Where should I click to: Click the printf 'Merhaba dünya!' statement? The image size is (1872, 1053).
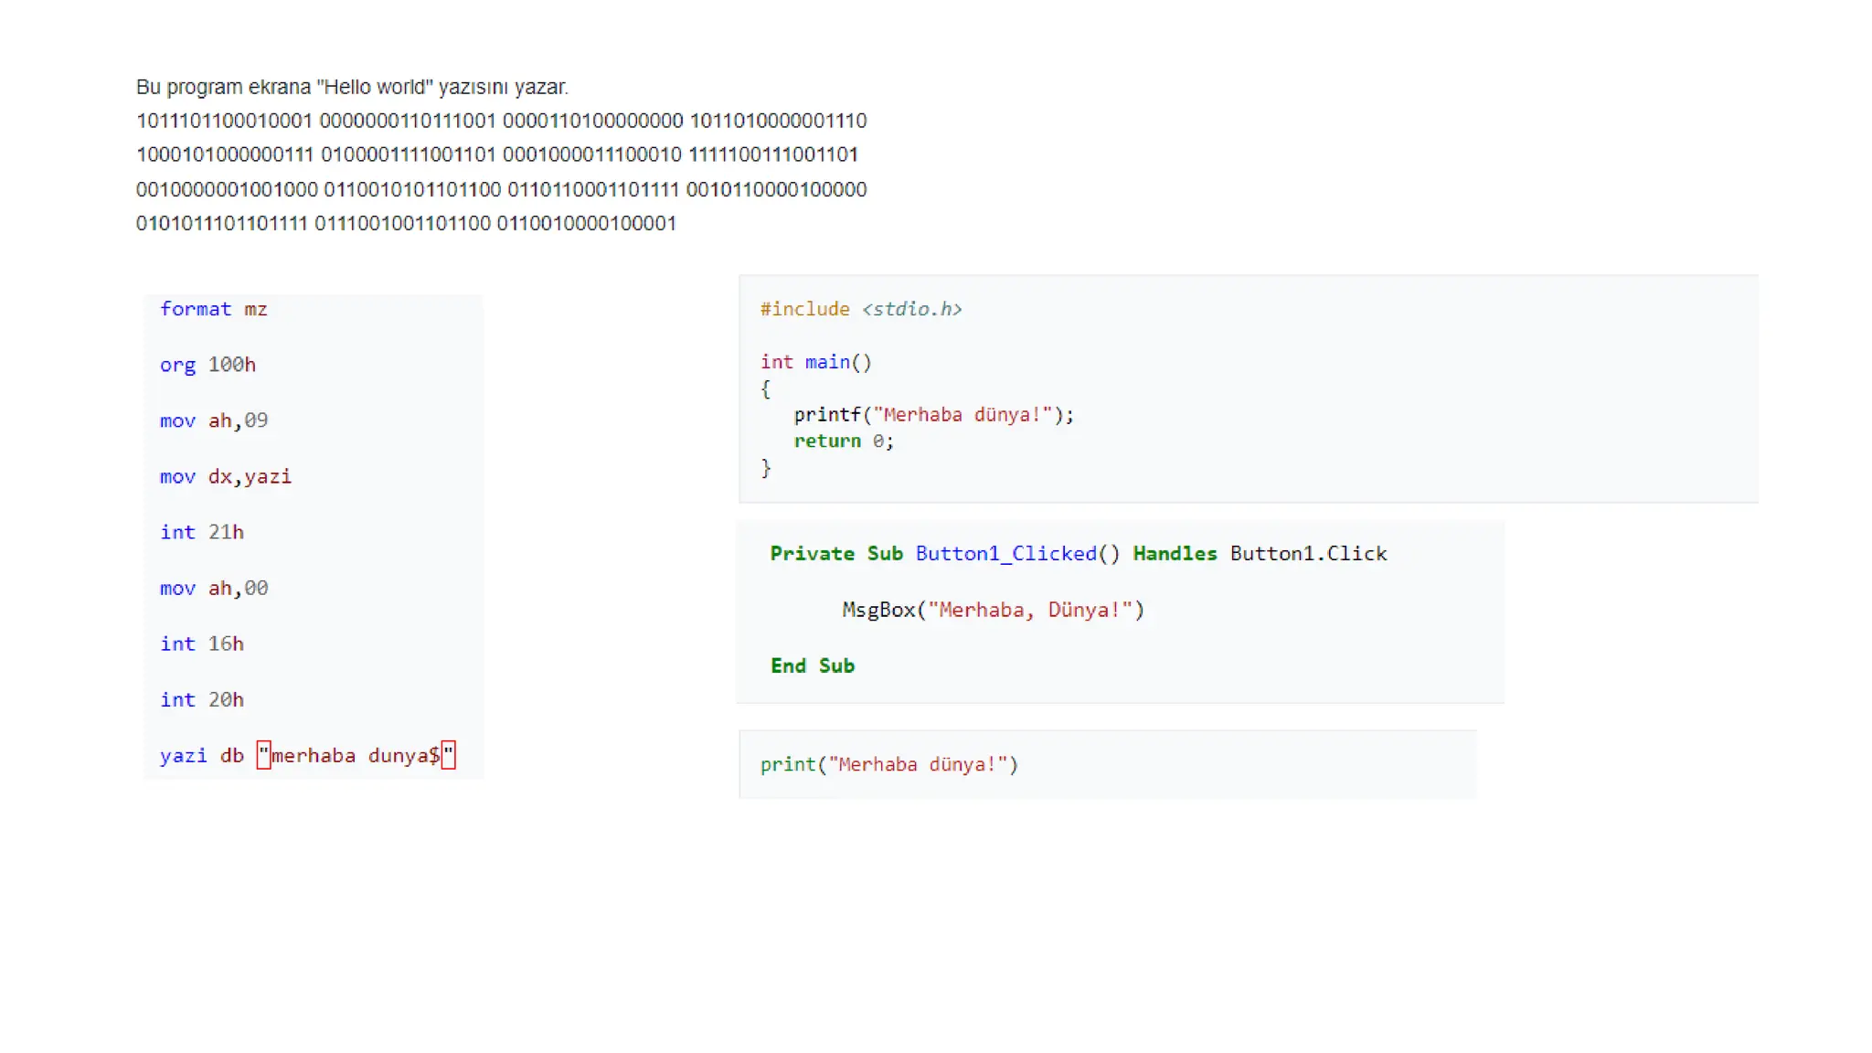point(932,415)
